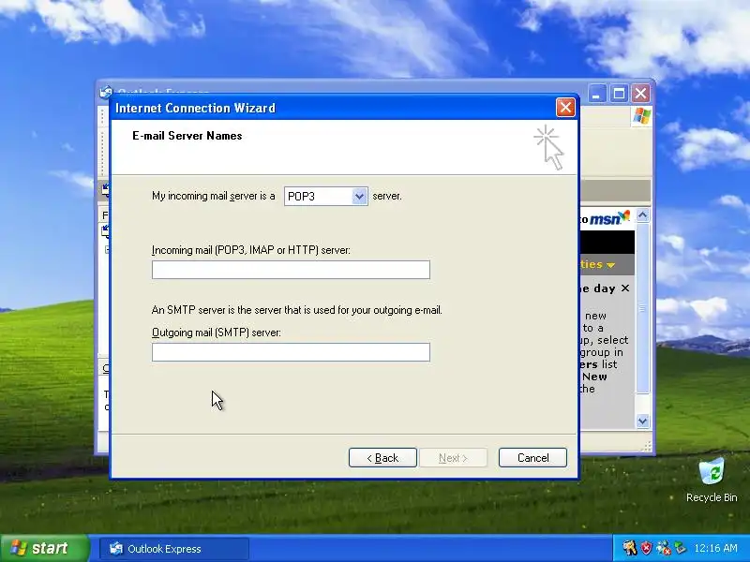Viewport: 750px width, 562px height.
Task: Close the Outlook Express background window
Action: click(641, 94)
